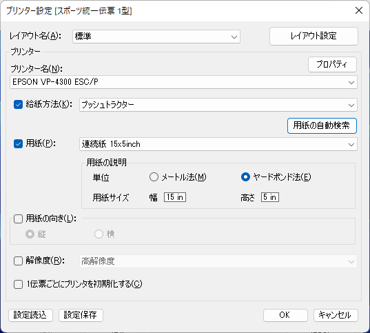The image size is (370, 333).
Task: Confirm with the OK button
Action: pos(285,315)
